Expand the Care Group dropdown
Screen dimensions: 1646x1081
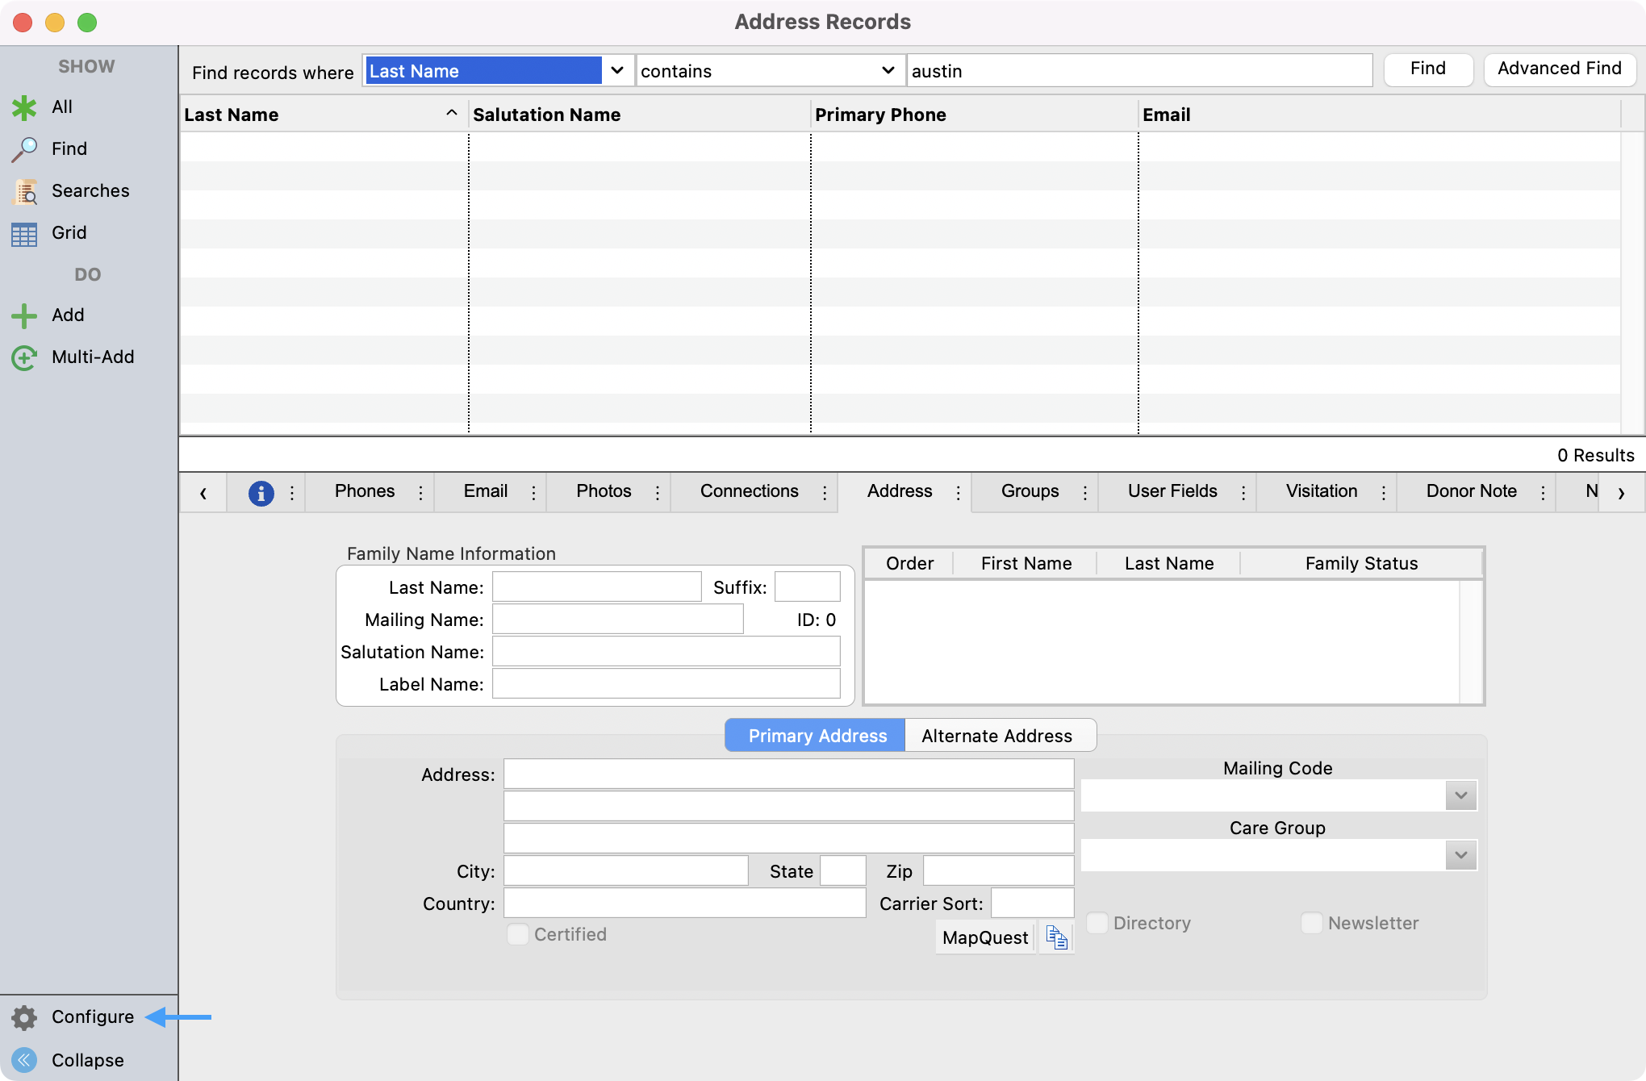pyautogui.click(x=1460, y=855)
